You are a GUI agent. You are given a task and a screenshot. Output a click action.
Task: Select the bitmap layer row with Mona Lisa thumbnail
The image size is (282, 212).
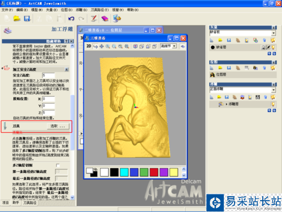coord(243,75)
